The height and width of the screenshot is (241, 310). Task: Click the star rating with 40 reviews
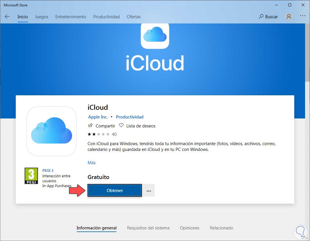[102, 134]
